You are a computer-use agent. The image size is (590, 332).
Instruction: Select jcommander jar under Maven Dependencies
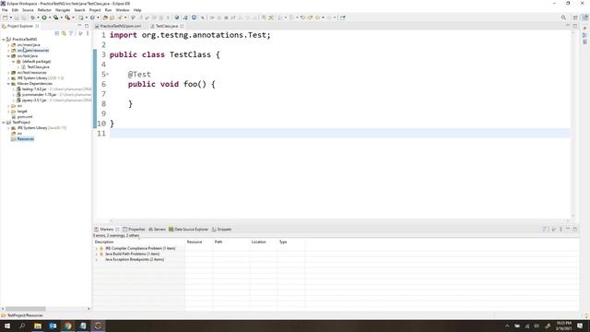tap(39, 95)
